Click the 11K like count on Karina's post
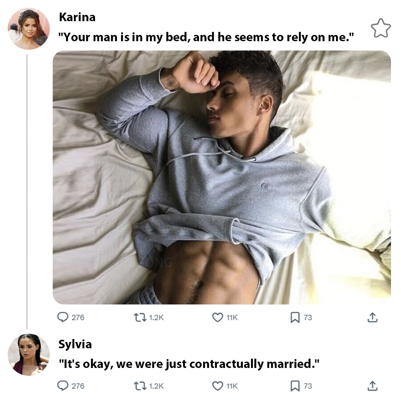This screenshot has width=401, height=401. (x=232, y=317)
